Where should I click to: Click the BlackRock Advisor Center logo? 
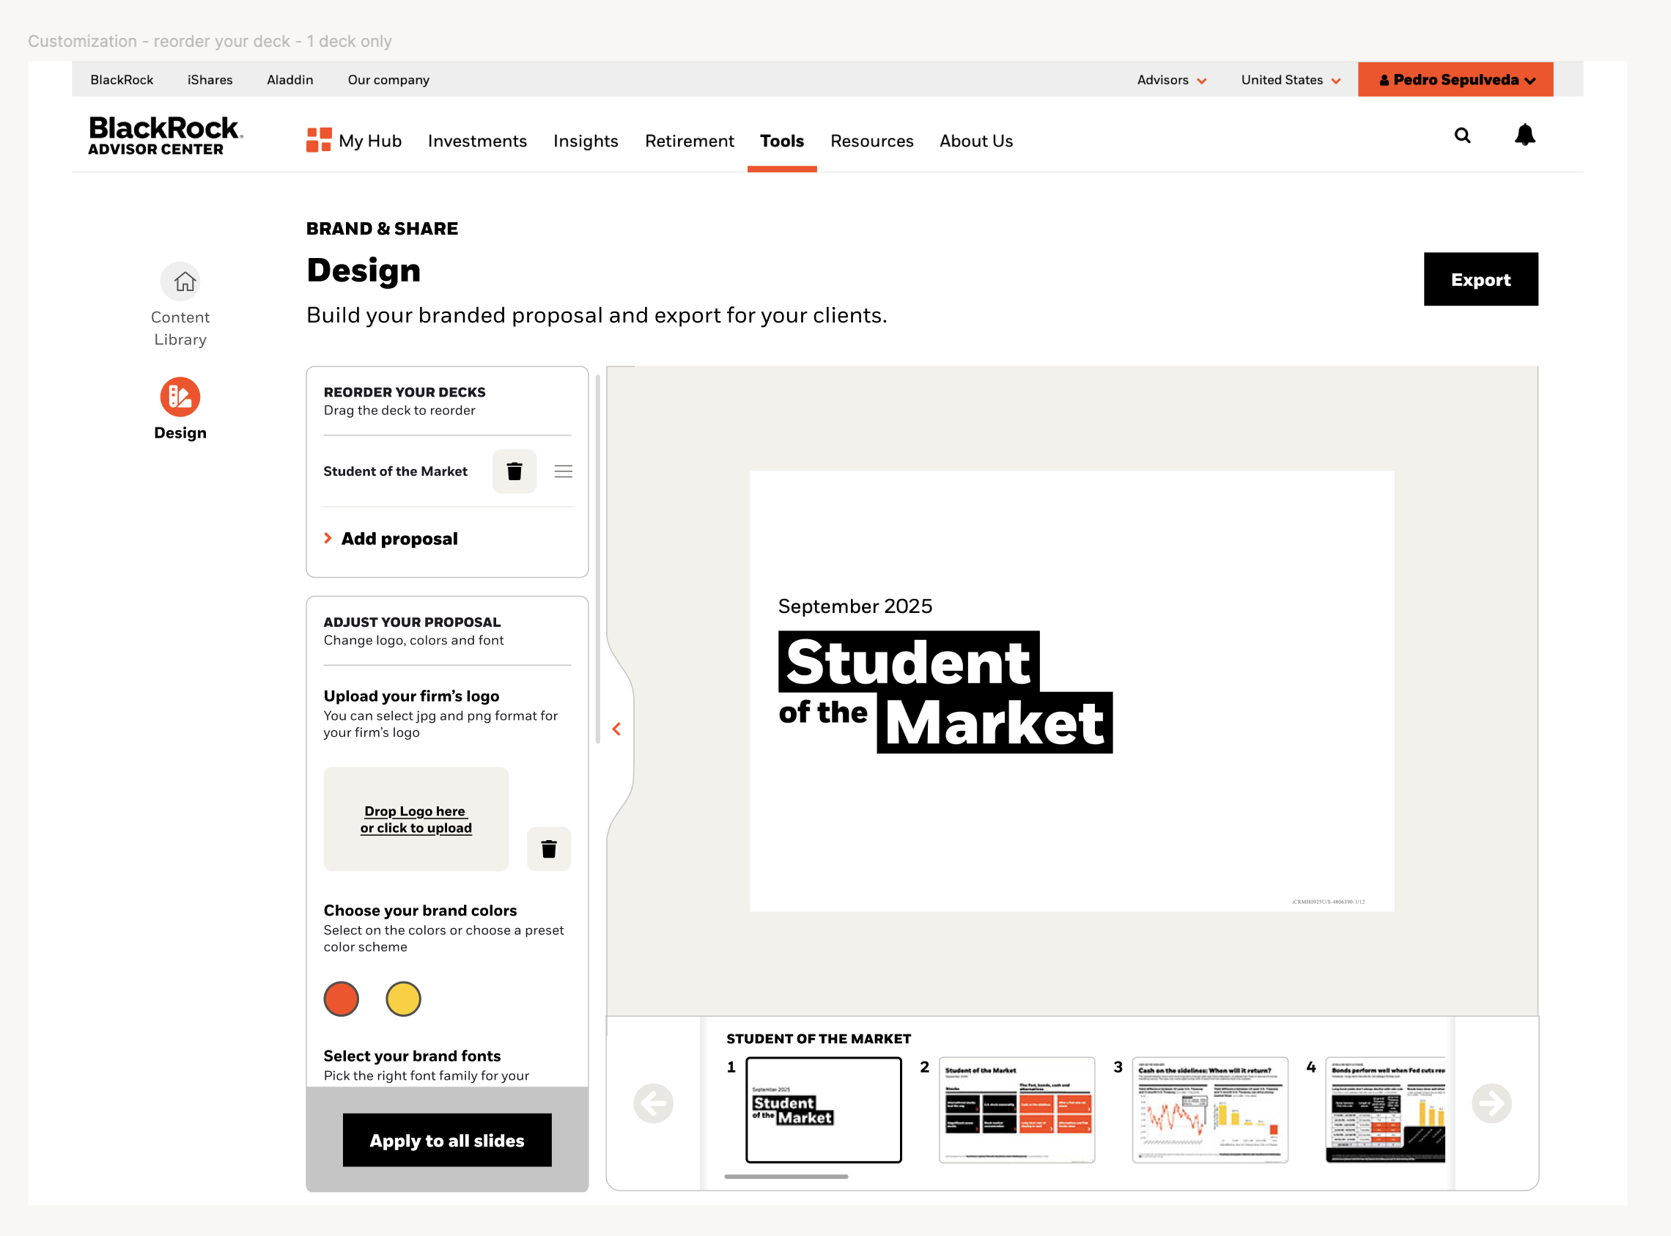[x=166, y=136]
